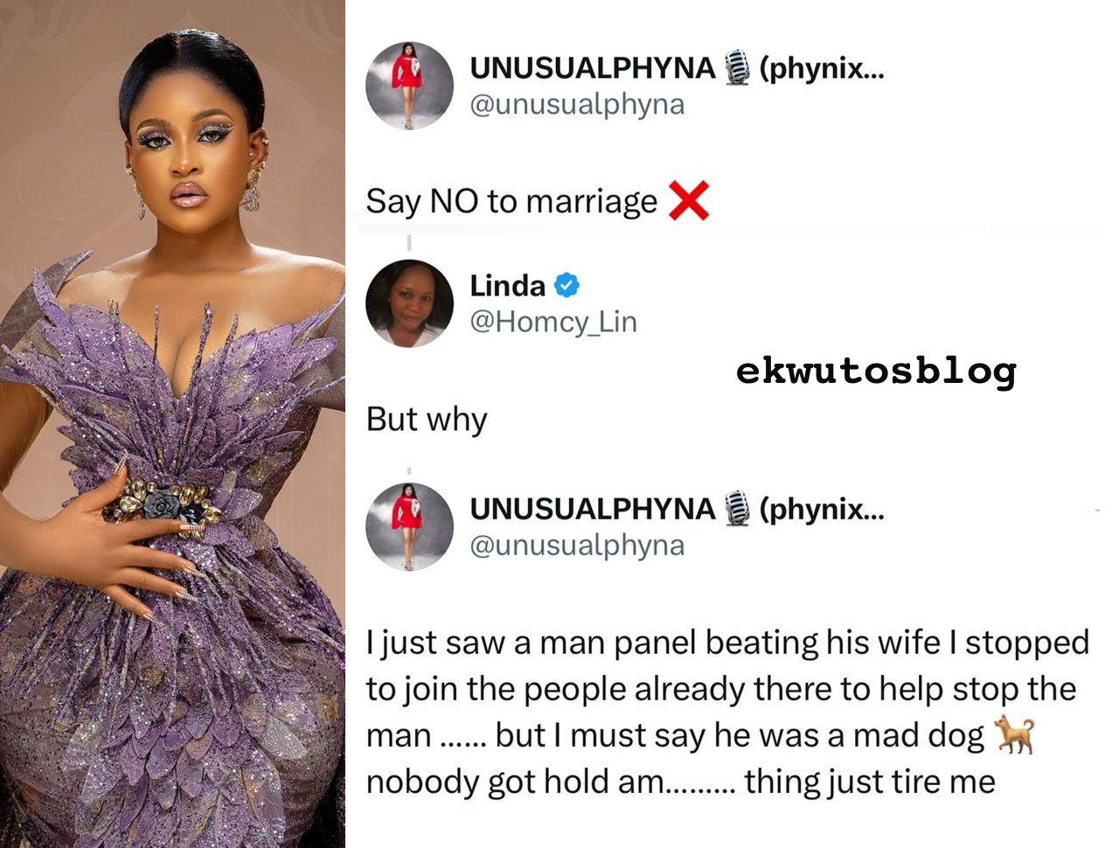Click the microphone emoji in the top tweet name
This screenshot has height=848, width=1119.
pyautogui.click(x=738, y=67)
